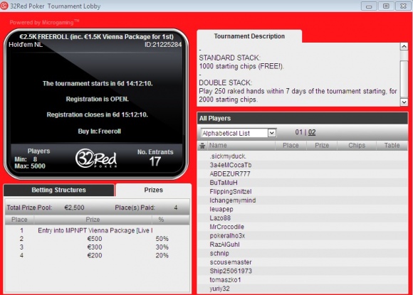
Task: Close the Tournament Lobby window
Action: click(403, 6)
